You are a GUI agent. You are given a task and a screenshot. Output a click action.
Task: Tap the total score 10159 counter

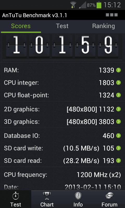click(x=62, y=47)
